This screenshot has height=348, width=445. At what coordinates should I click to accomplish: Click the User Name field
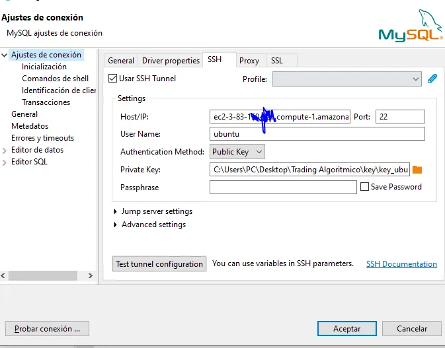tap(317, 134)
